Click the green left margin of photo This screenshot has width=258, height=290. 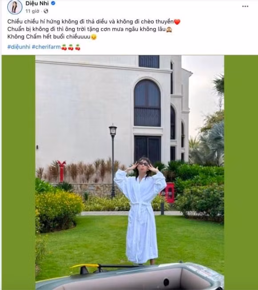tap(19, 172)
